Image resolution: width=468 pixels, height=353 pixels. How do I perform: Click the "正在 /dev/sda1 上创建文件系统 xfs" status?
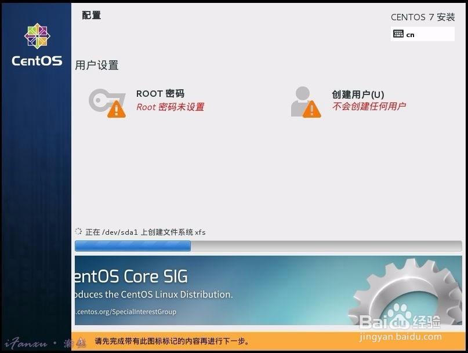(146, 232)
